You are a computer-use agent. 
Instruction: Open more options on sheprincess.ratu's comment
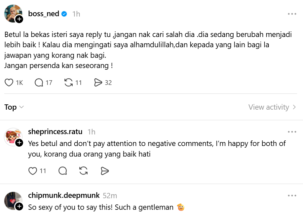292,132
